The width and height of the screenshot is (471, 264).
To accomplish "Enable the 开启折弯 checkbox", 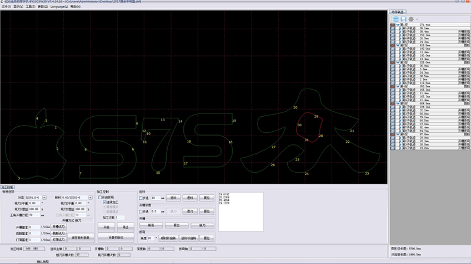I will (101, 197).
